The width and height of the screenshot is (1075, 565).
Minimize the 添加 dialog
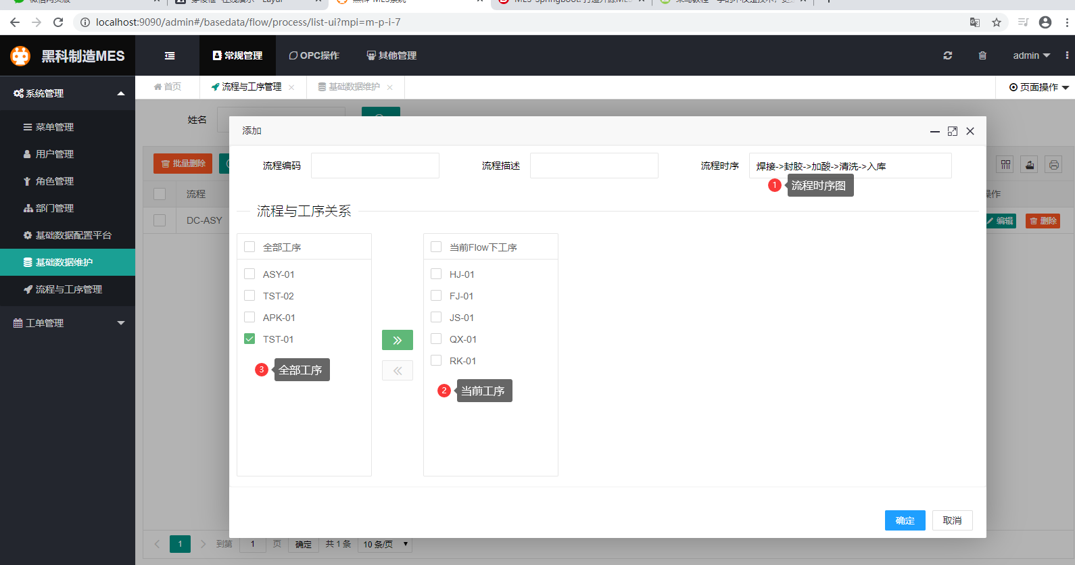pyautogui.click(x=935, y=131)
